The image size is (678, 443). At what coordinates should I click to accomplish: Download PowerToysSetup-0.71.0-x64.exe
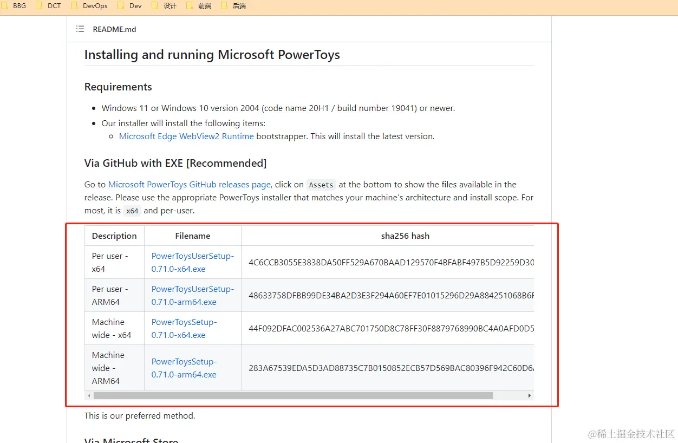point(184,328)
